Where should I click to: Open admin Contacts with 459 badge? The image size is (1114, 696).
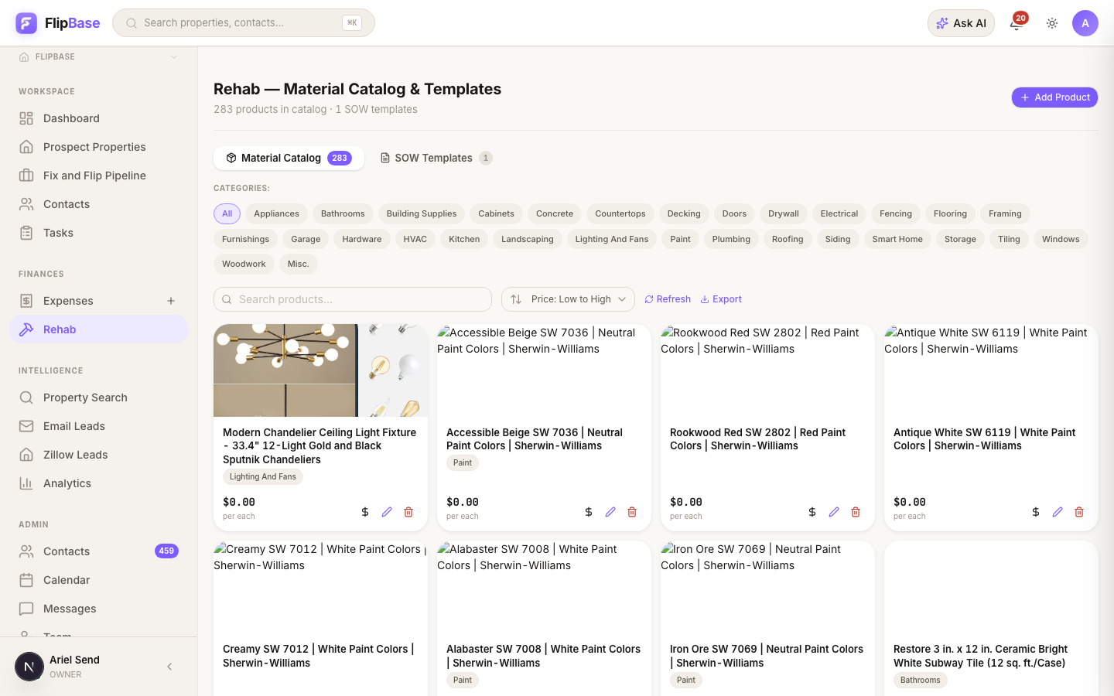coord(99,551)
